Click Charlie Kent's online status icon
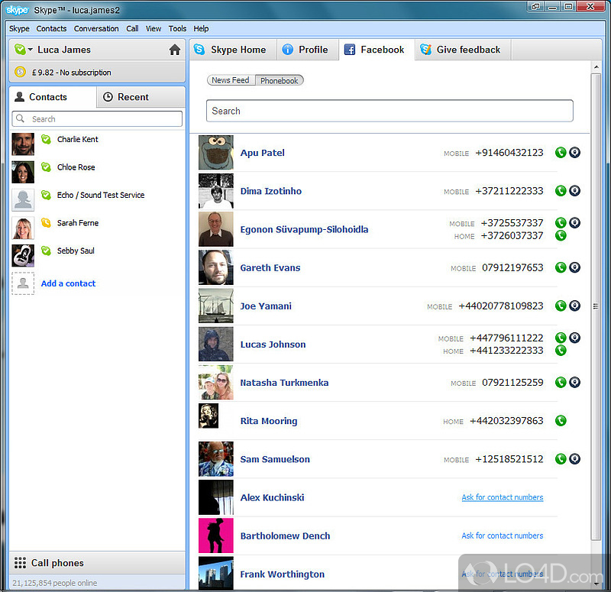Screen dimensions: 611x592 (46, 139)
